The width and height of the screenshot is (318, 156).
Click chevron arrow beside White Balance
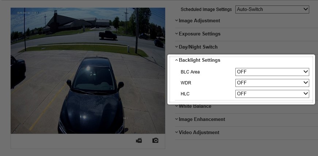(177, 106)
